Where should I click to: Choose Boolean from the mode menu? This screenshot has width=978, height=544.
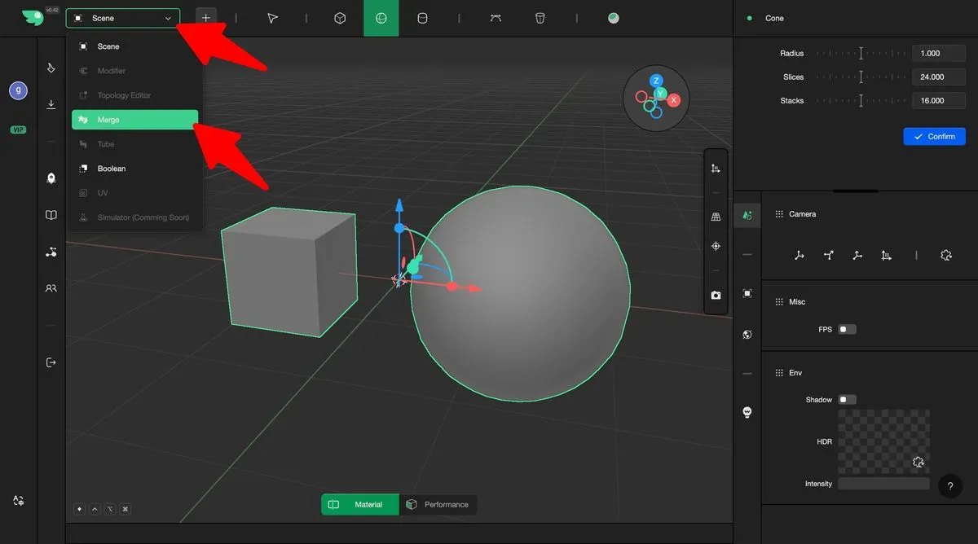pos(112,169)
